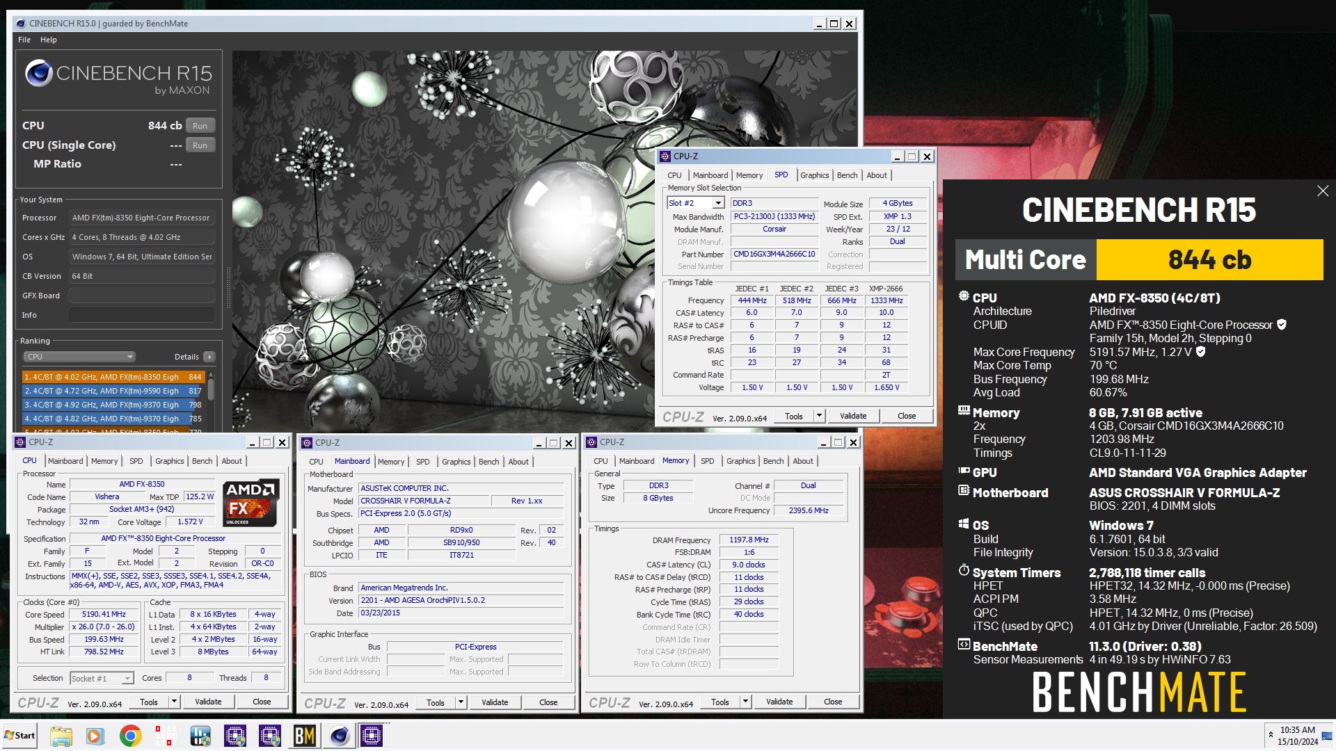1336x751 pixels.
Task: Click the Cinebench title bar icon
Action: pyautogui.click(x=21, y=24)
